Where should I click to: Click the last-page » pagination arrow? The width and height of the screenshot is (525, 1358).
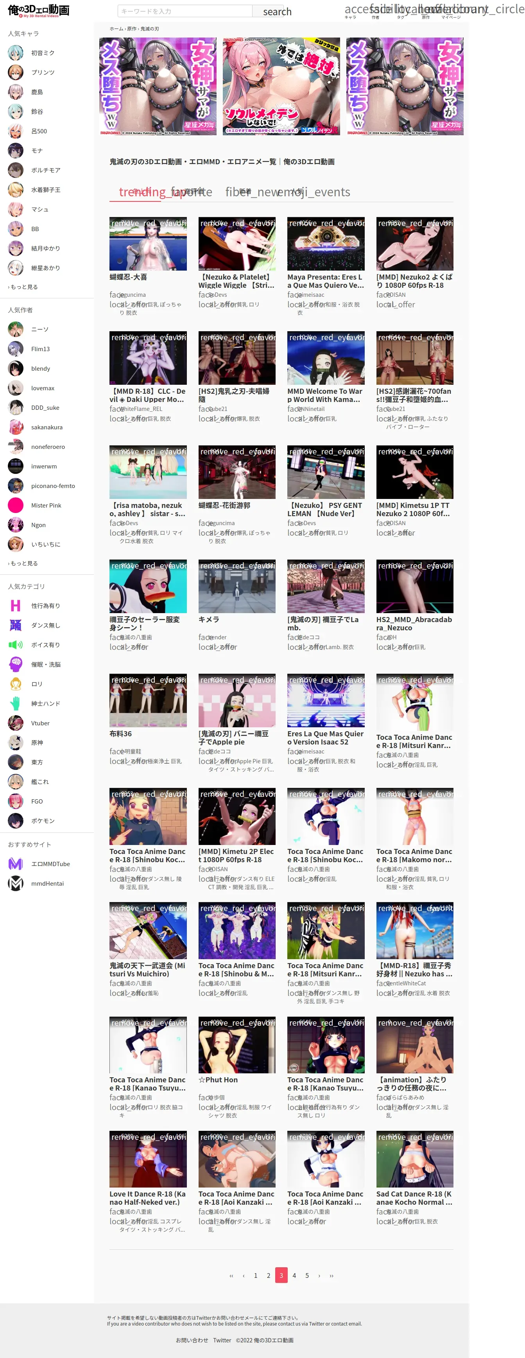331,1275
